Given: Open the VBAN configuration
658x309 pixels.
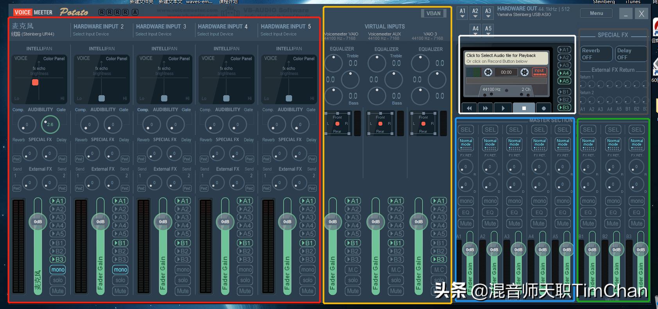Looking at the screenshot, I should [434, 13].
